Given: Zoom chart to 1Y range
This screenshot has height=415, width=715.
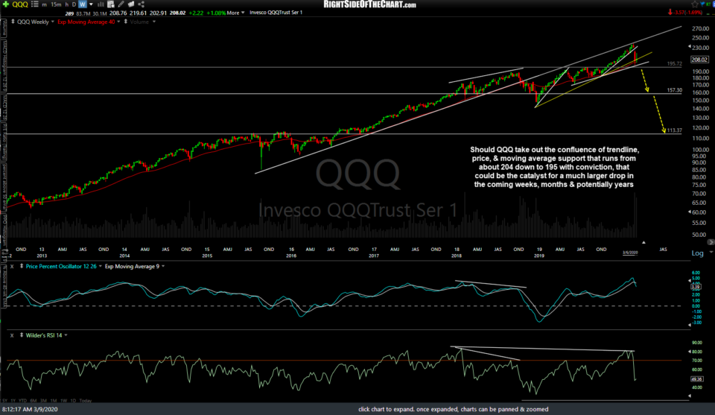Looking at the screenshot, I should click(13, 400).
